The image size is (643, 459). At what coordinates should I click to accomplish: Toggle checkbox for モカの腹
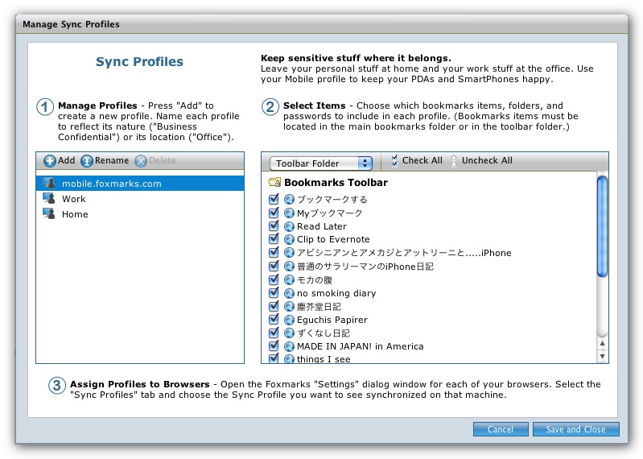[274, 279]
